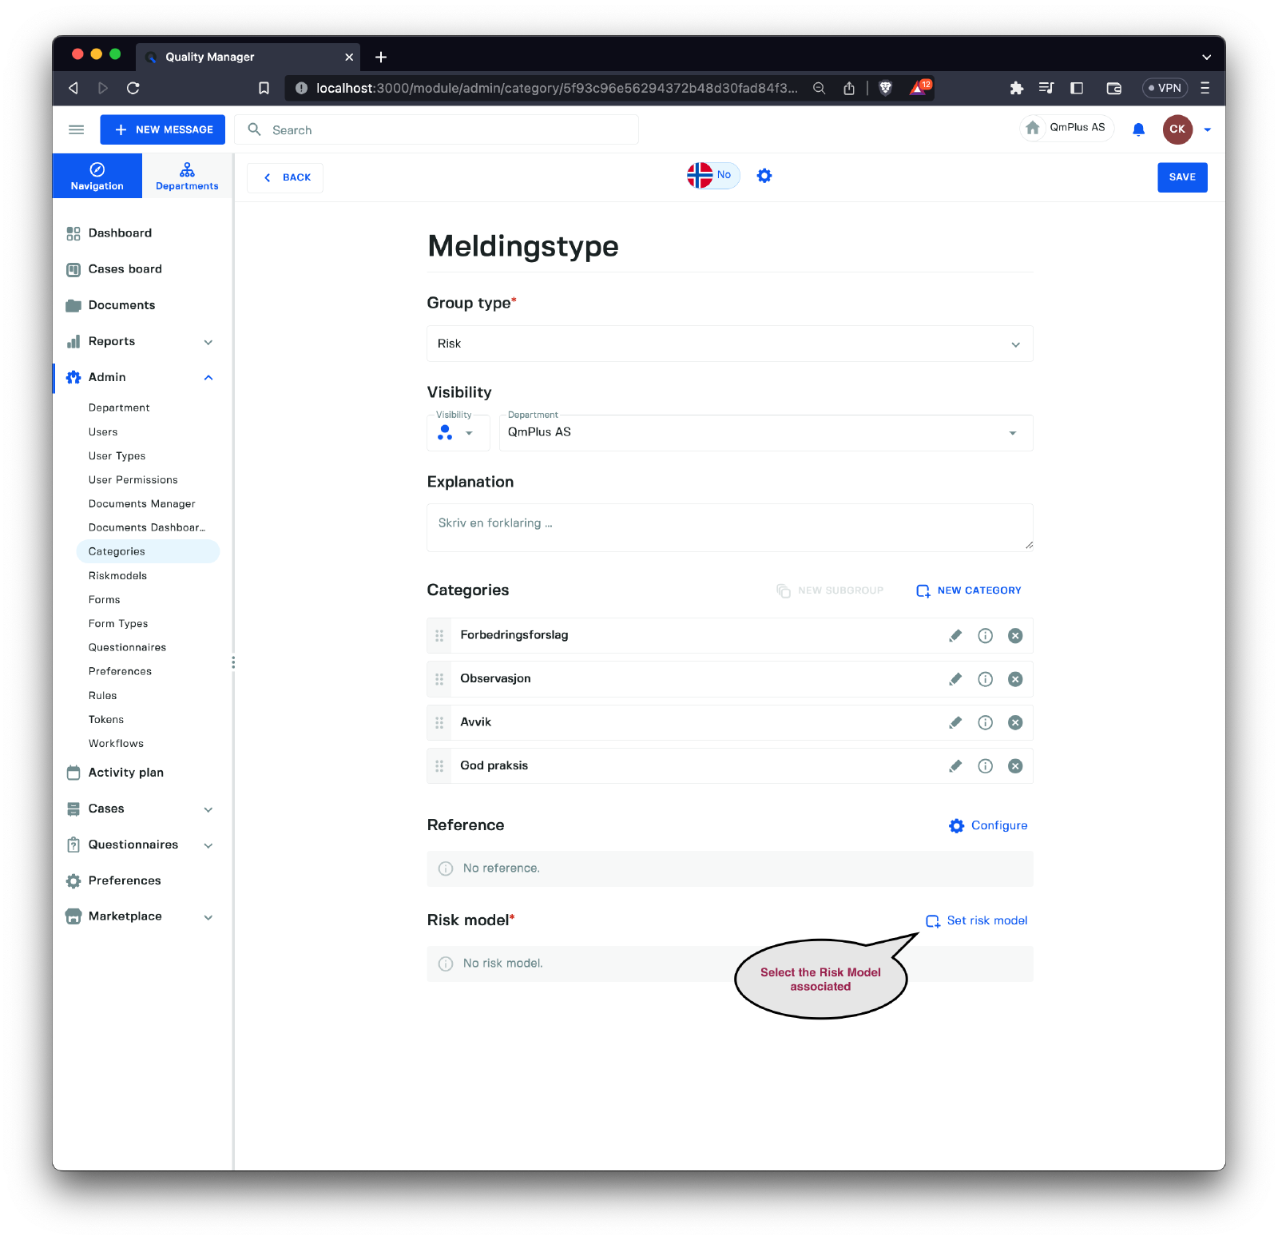This screenshot has height=1240, width=1278.
Task: Open settings gear next to language selector
Action: pos(764,176)
